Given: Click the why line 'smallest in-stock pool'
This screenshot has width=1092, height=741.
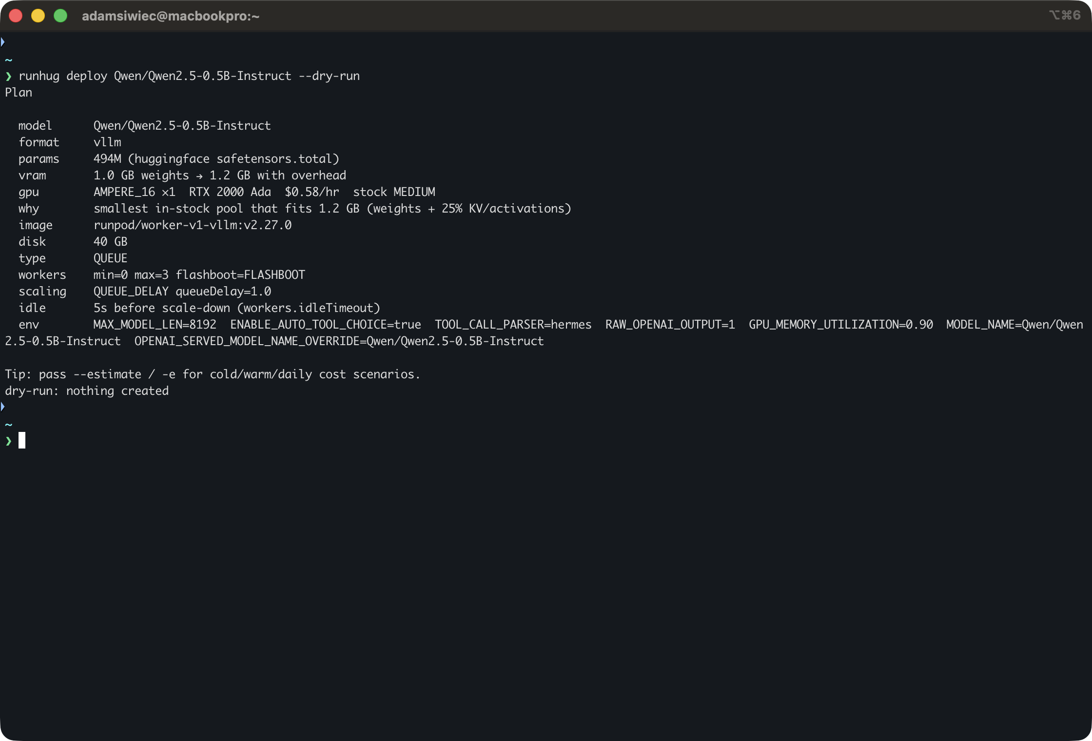Looking at the screenshot, I should [x=168, y=209].
